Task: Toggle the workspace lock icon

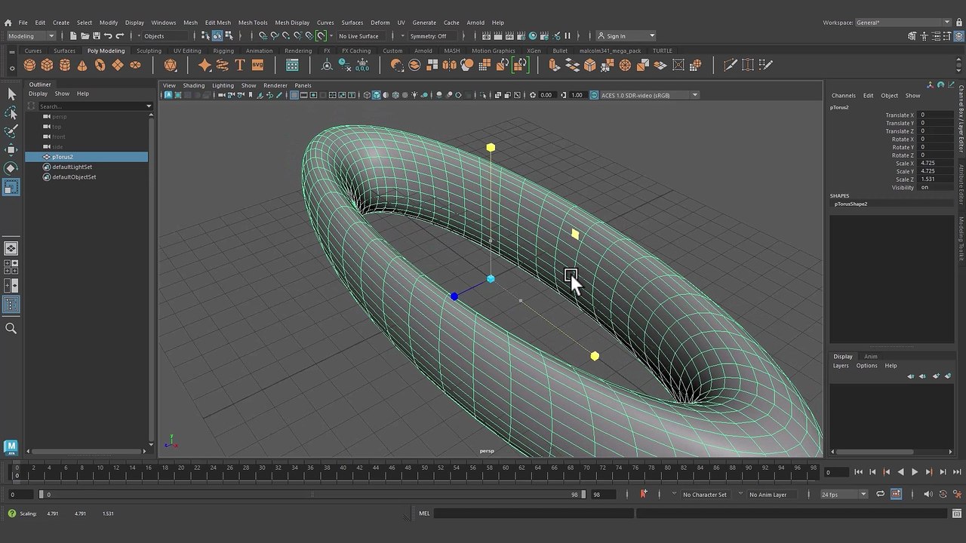Action: click(958, 23)
